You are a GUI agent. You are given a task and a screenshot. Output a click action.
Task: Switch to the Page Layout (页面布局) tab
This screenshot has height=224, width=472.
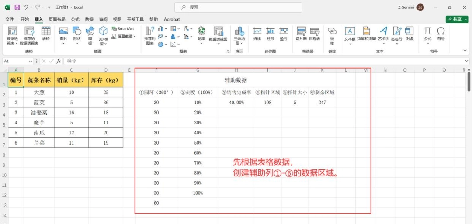[57, 19]
